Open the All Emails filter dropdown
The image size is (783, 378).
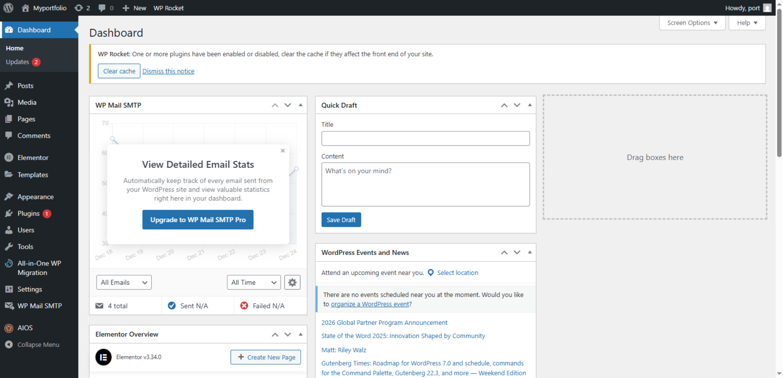(124, 282)
